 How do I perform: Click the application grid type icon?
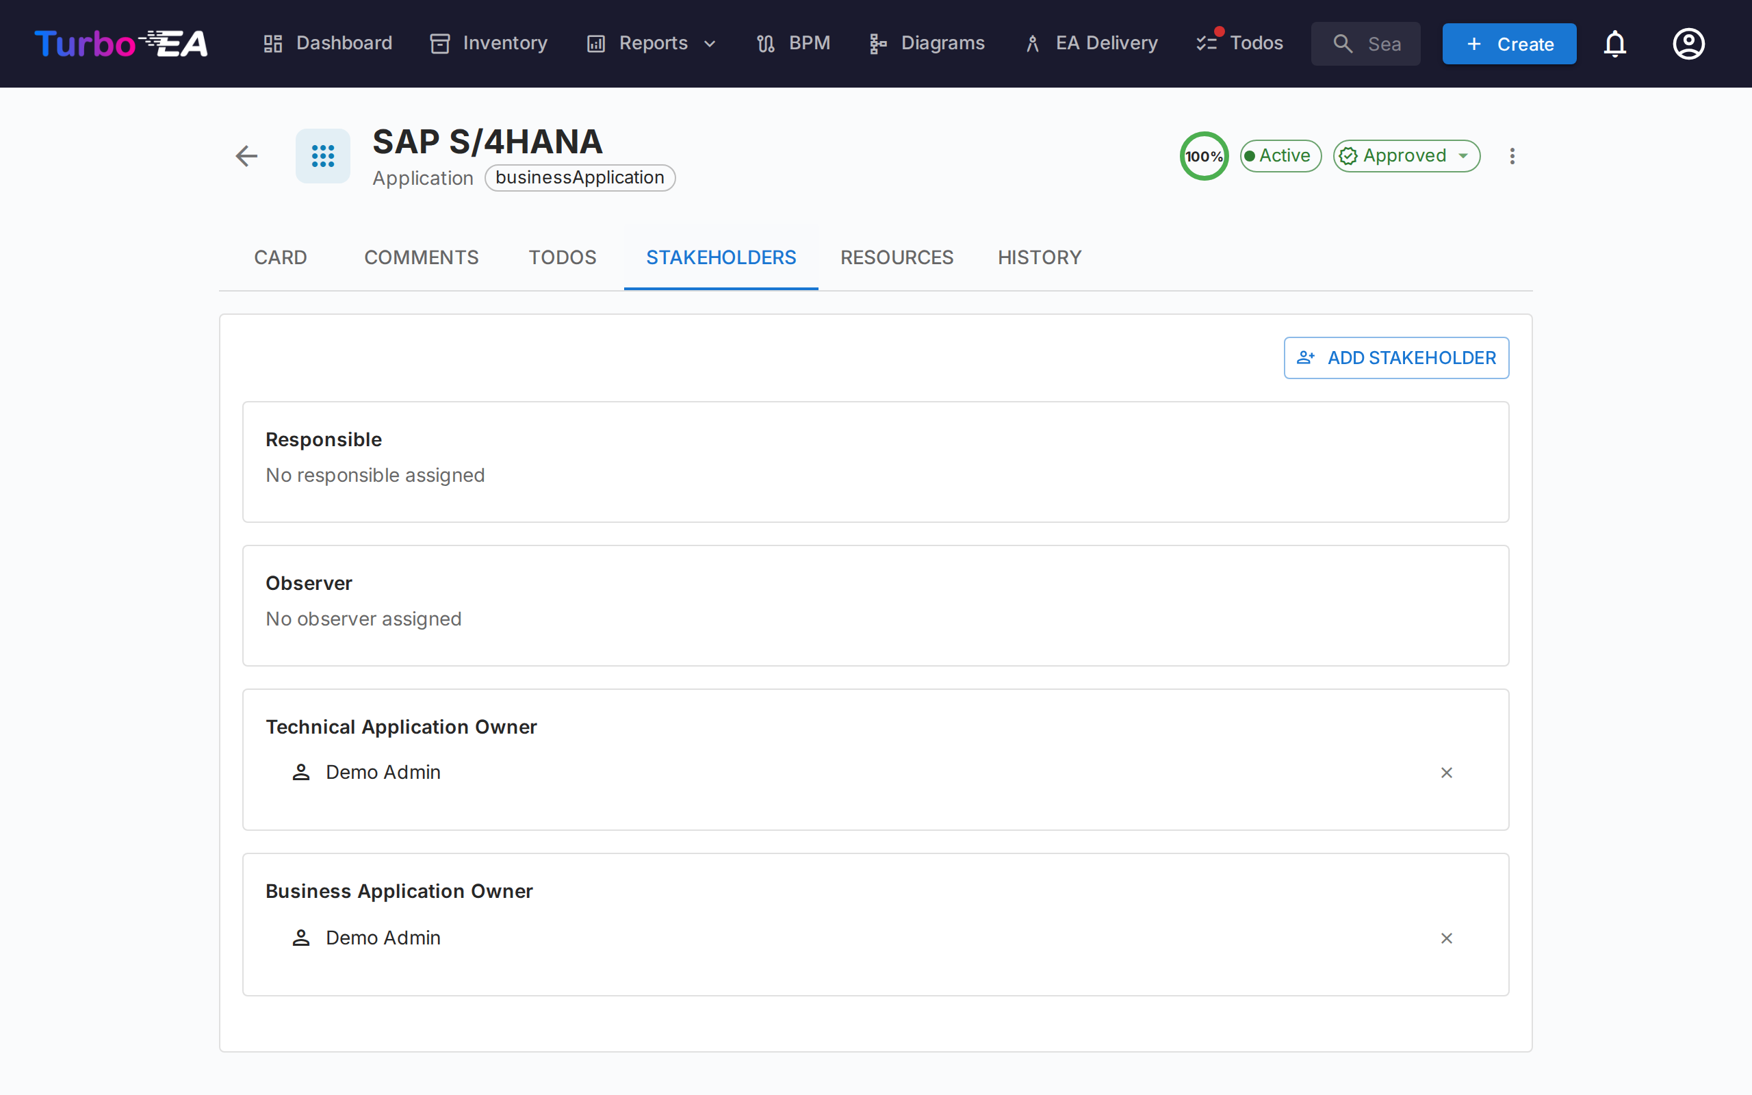[x=323, y=156]
